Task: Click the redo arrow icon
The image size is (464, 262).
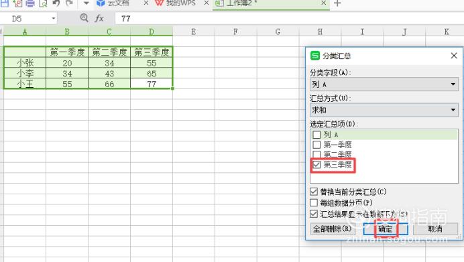Action: pos(69,3)
